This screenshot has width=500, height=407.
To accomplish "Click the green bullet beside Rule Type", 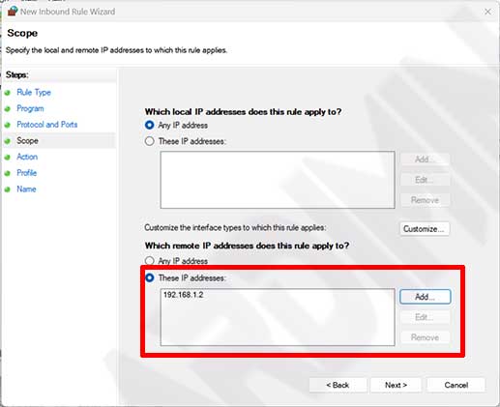I will click(8, 93).
